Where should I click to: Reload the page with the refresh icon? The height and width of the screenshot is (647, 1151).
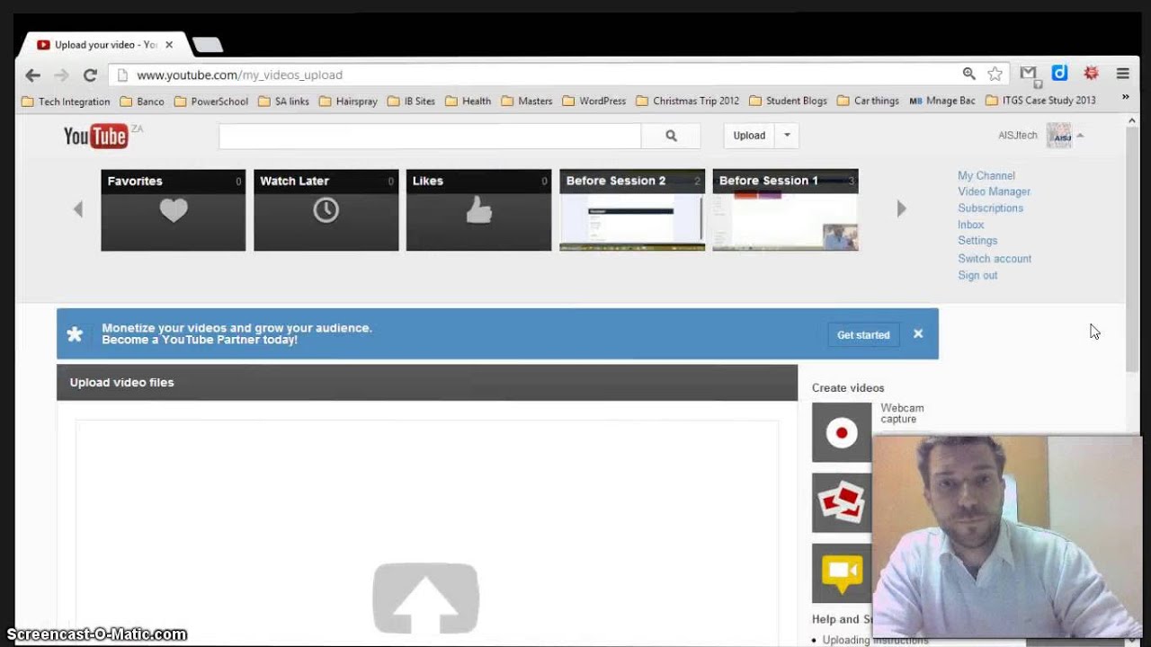[90, 75]
